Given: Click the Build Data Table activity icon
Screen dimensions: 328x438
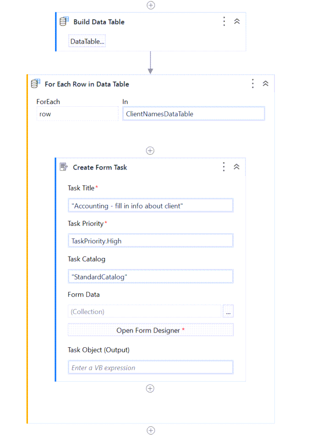Looking at the screenshot, I should (x=64, y=22).
